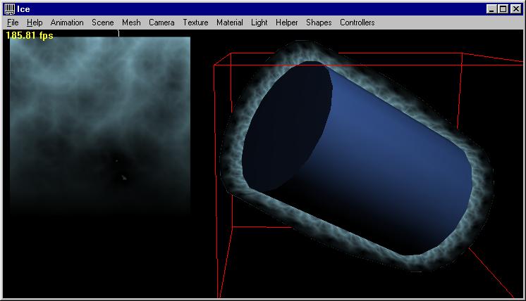Open the Texture menu
The image size is (526, 301).
[195, 23]
